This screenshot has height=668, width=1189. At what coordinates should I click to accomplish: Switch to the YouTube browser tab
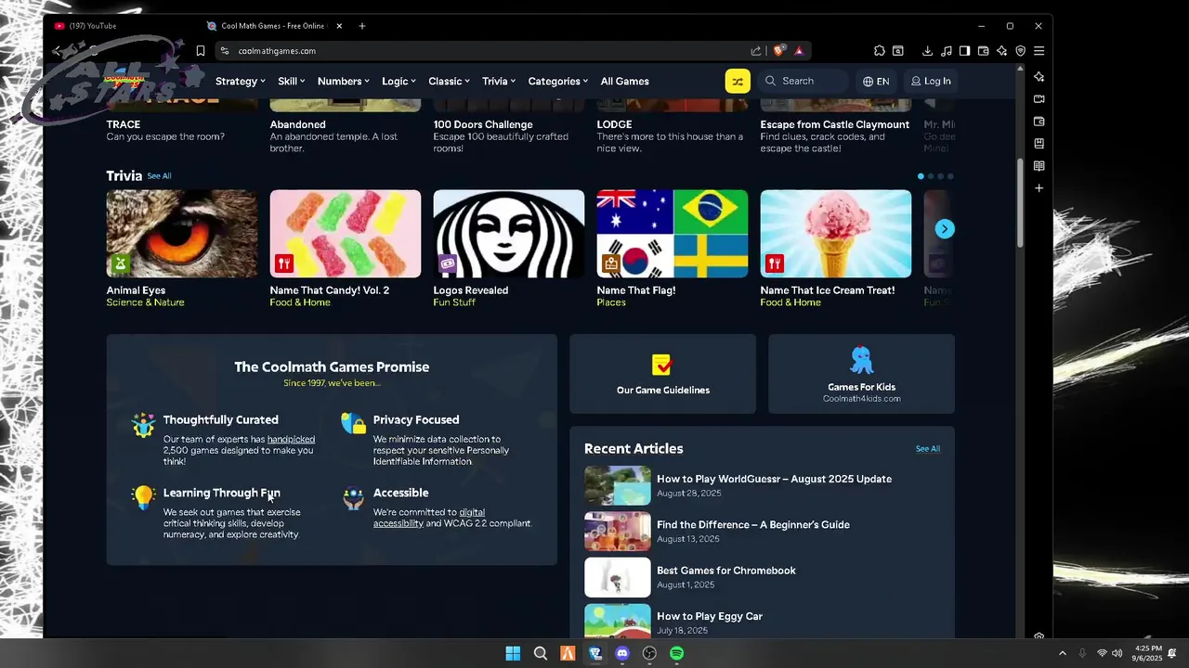(x=121, y=26)
